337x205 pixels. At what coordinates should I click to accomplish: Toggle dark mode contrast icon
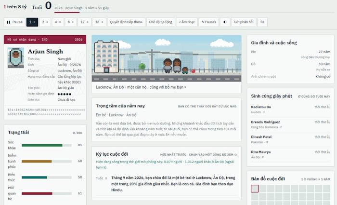[225, 22]
